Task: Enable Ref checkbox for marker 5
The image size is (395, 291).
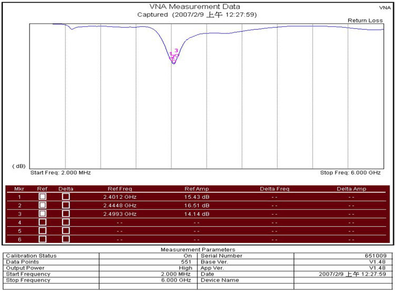Action: coord(43,231)
